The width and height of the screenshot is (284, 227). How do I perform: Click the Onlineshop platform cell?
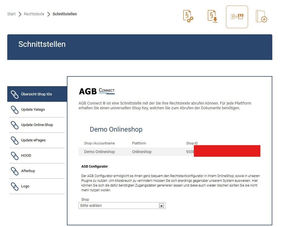[x=142, y=152]
